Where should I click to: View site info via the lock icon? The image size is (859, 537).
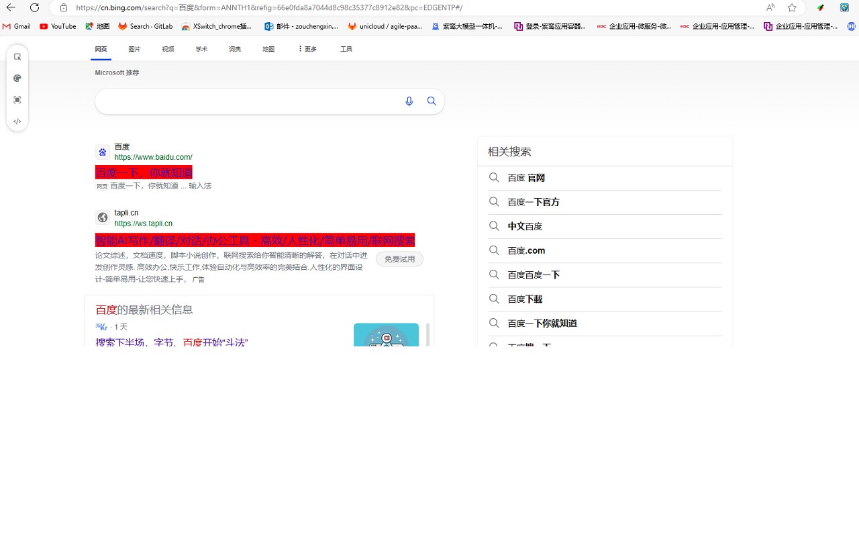[x=64, y=7]
